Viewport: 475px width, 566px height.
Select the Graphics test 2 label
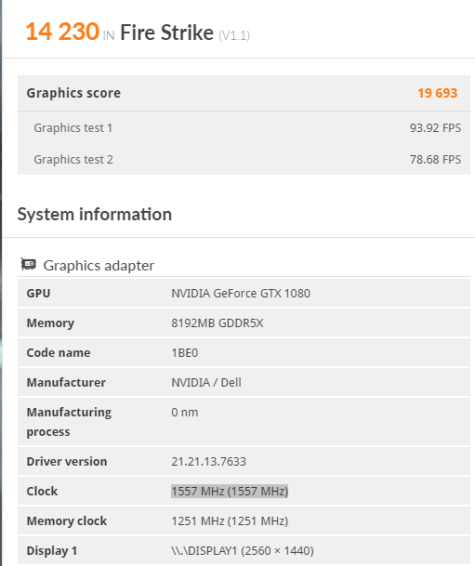tap(73, 159)
